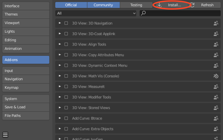Expand Copy Attributes Menu details
The width and height of the screenshot is (223, 140).
(x=60, y=55)
